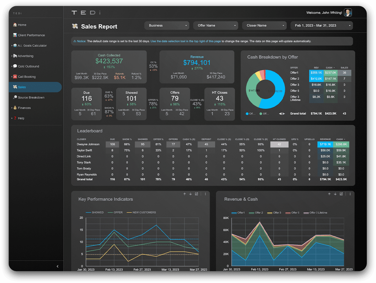The height and width of the screenshot is (283, 376).
Task: Open the Help item in the sidebar
Action: [x=21, y=118]
